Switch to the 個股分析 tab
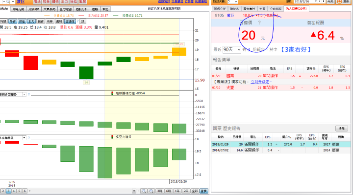353x195 pixels. coord(81,9)
